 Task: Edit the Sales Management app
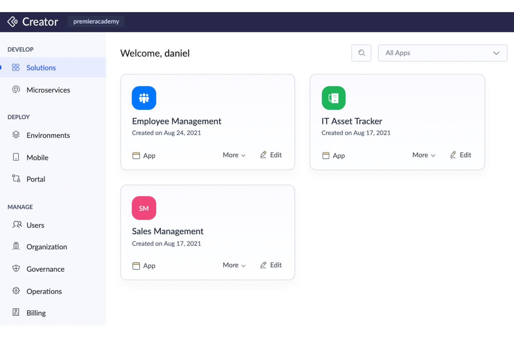click(x=271, y=265)
